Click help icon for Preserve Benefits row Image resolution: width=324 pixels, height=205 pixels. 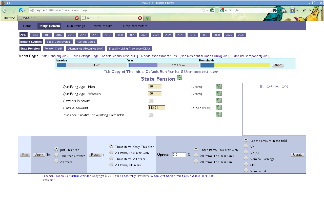(x=219, y=115)
